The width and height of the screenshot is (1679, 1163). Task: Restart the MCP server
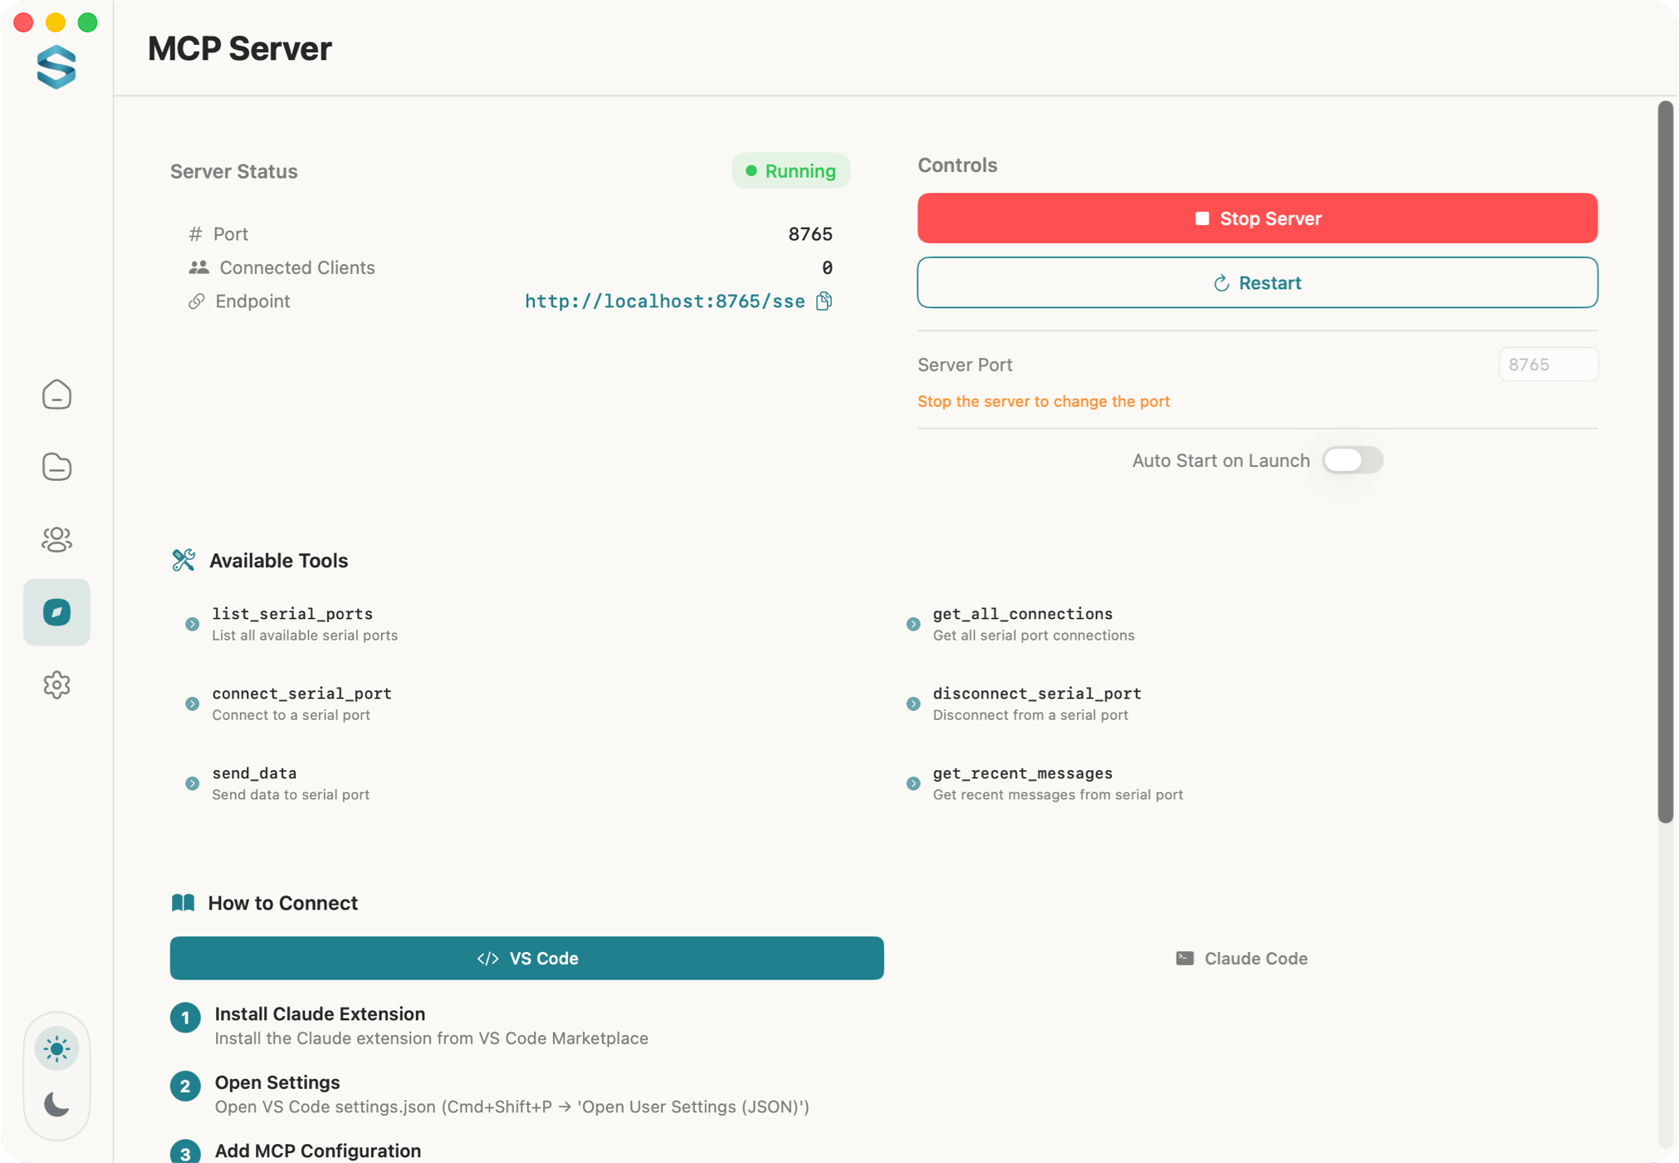click(x=1256, y=282)
